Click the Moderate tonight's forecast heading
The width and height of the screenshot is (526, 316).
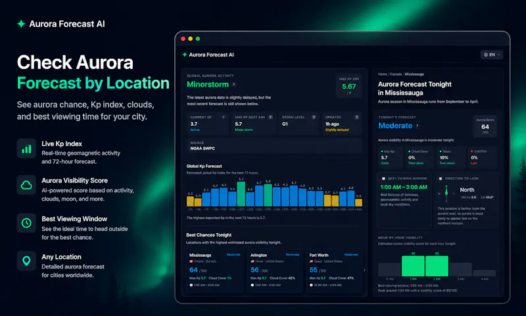pyautogui.click(x=395, y=126)
